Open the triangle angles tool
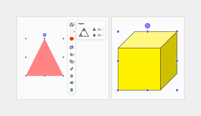 [71, 25]
